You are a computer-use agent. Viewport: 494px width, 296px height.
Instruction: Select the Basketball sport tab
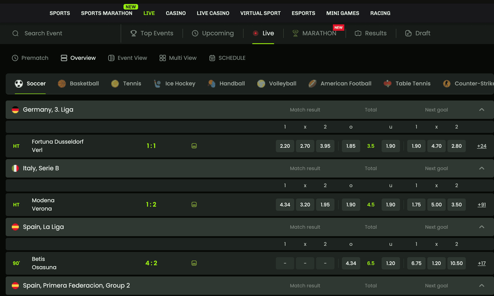tap(79, 84)
